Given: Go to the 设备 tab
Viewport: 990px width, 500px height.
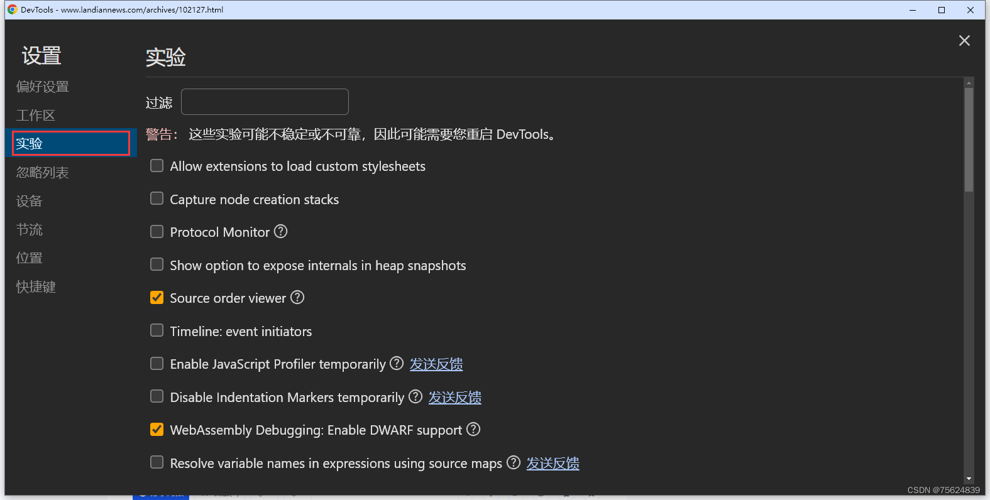Looking at the screenshot, I should coord(71,201).
